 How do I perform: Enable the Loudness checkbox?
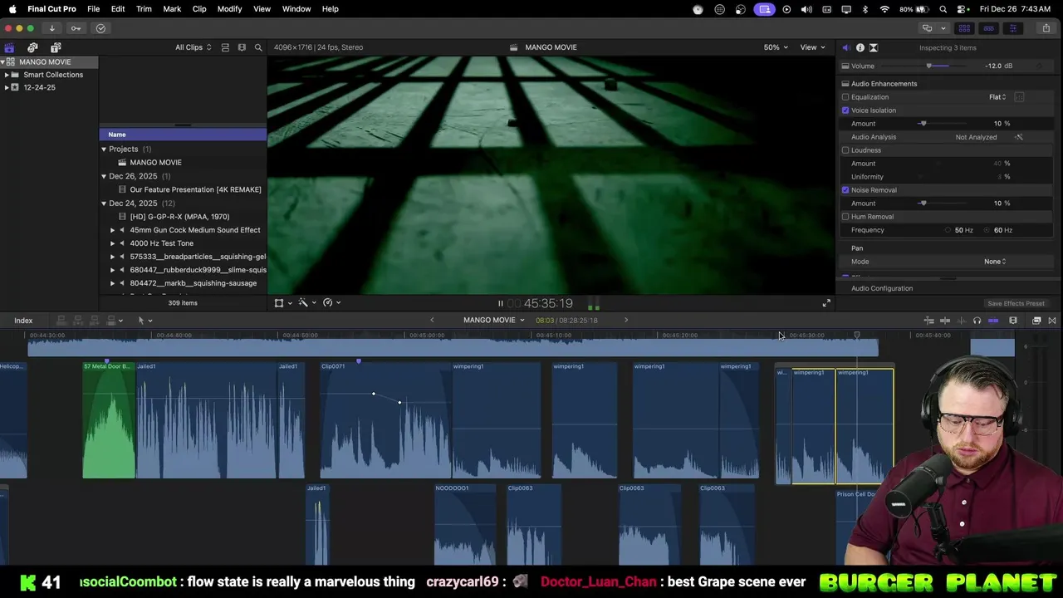(x=845, y=150)
